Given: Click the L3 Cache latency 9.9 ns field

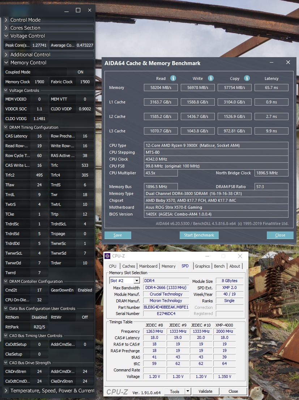Looking at the screenshot, I should pos(272,131).
